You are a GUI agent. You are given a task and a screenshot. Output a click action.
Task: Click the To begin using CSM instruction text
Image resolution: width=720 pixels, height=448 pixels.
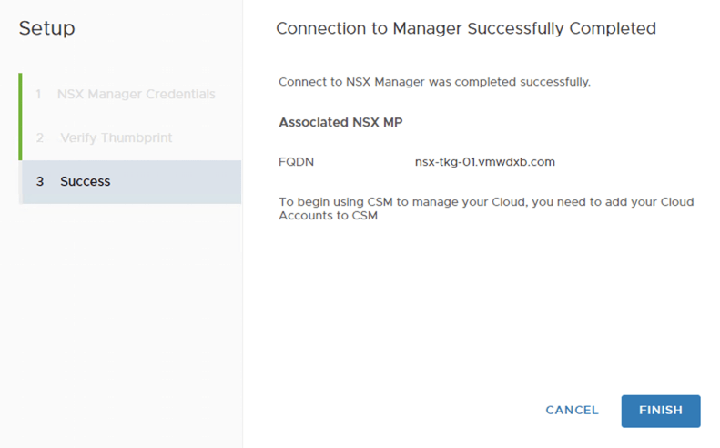point(485,201)
